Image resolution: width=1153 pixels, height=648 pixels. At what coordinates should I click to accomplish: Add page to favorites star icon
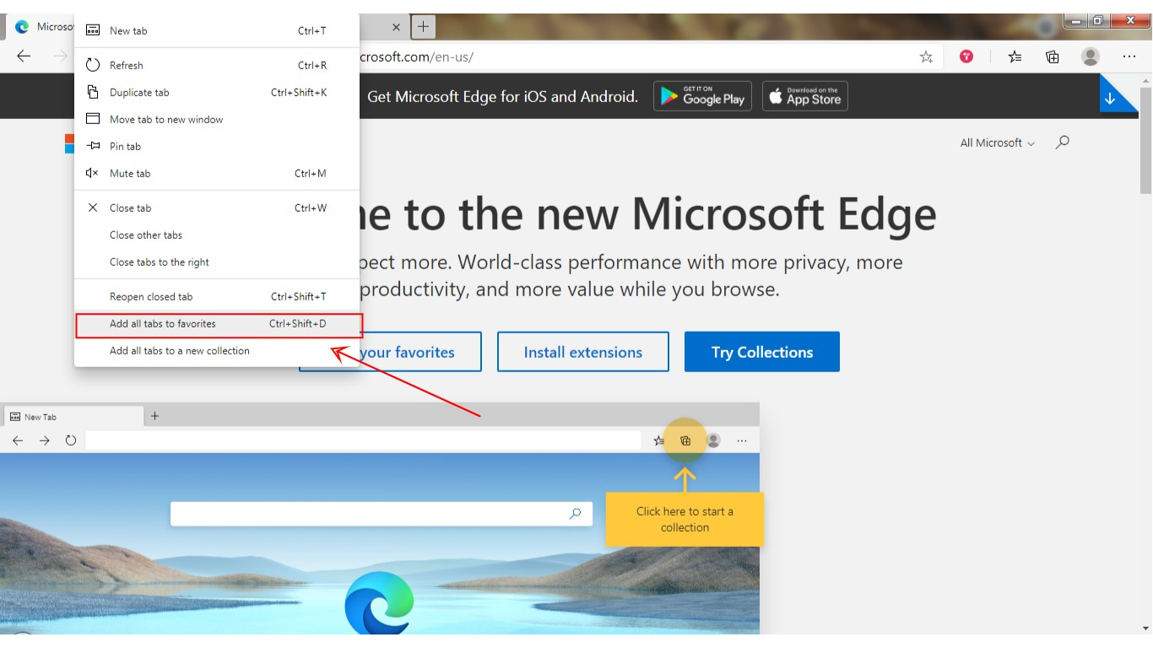[926, 57]
